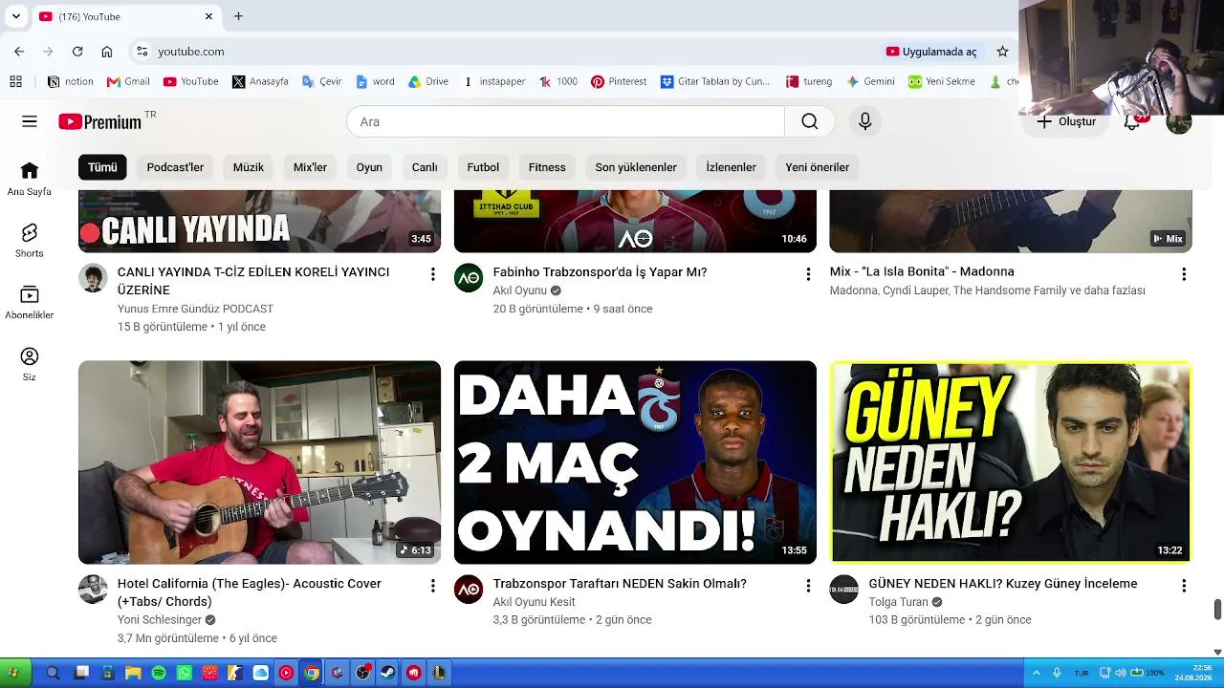Open 'Fabinho Trabzonspor'da İş Yapar Mı?' title
Screen dimensions: 1224x688
[600, 272]
